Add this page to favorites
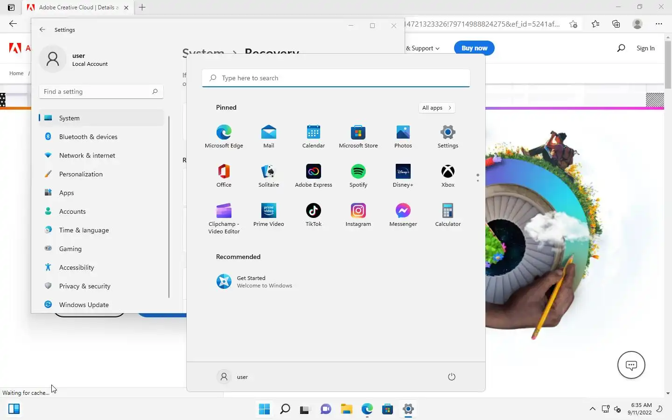Image resolution: width=672 pixels, height=420 pixels. (574, 24)
